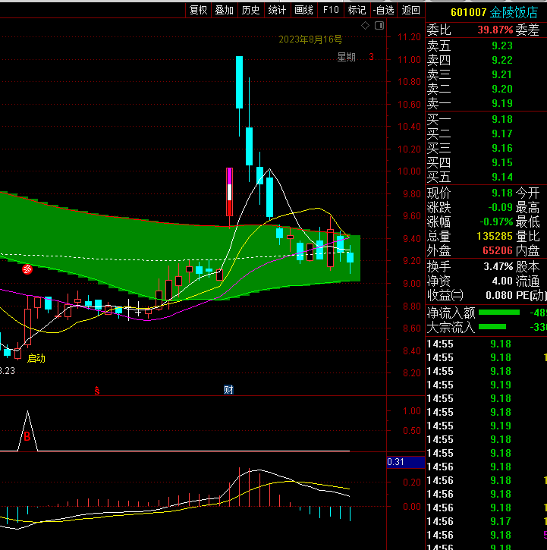Open the 叠加 overlay option
Viewport: 547px width, 550px height.
click(225, 10)
